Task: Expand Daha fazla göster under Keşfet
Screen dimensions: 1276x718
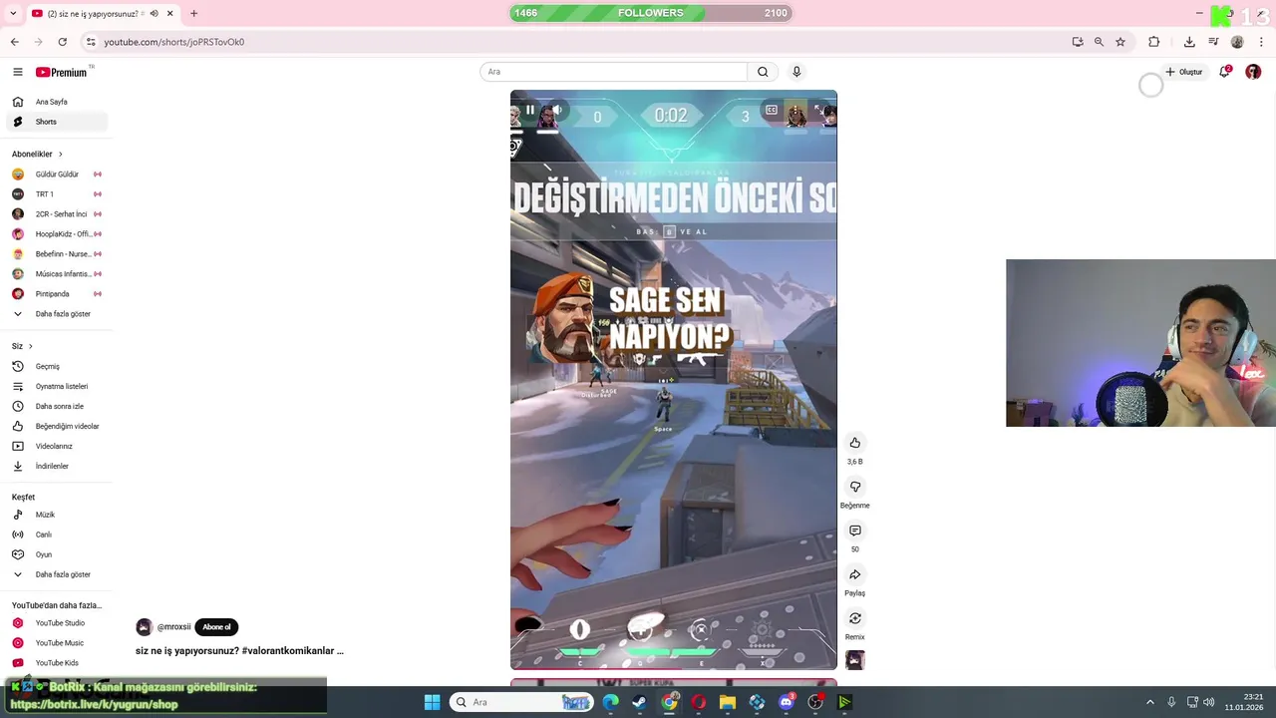Action: click(x=56, y=574)
